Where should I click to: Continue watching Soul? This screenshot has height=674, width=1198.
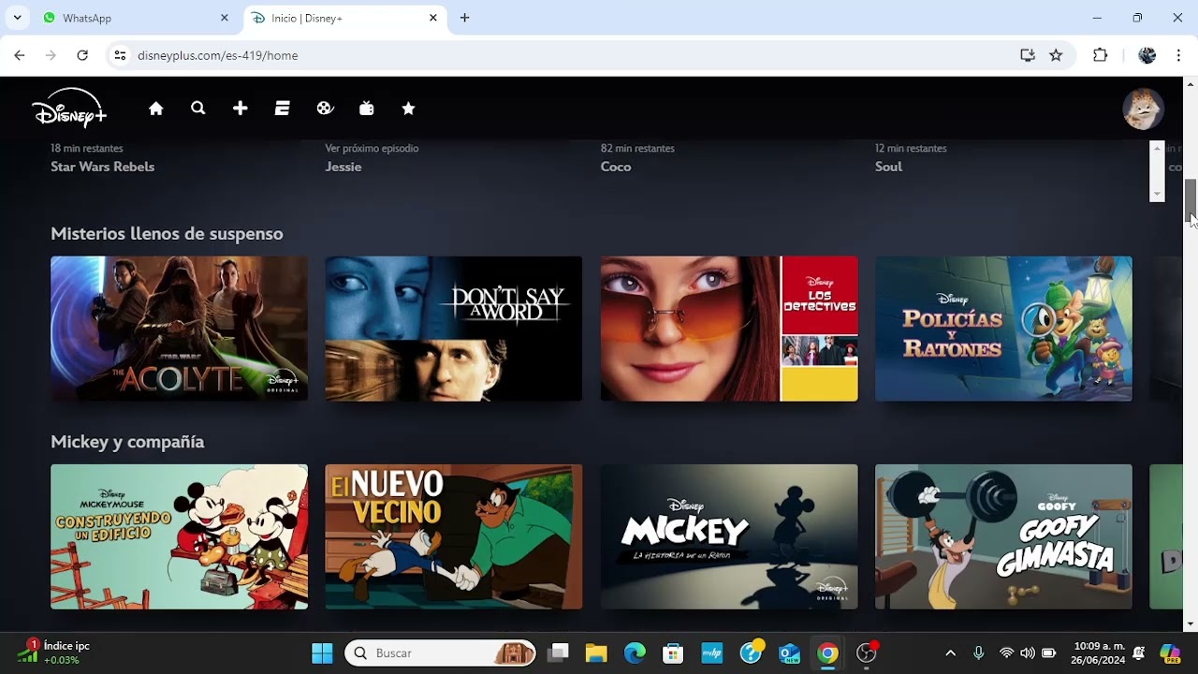(889, 167)
